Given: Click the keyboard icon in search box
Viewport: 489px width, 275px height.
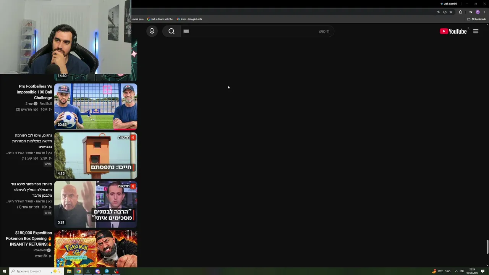Looking at the screenshot, I should [186, 31].
